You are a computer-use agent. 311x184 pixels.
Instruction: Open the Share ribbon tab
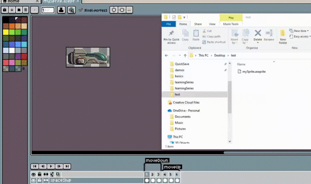[198, 24]
